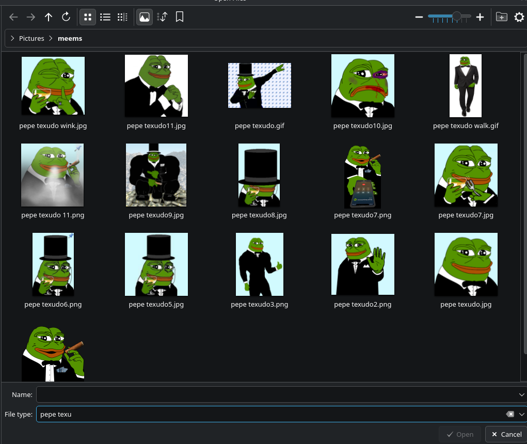Image resolution: width=527 pixels, height=444 pixels.
Task: Select pepe texudo wink.jpg thumbnail
Action: pyautogui.click(x=53, y=86)
